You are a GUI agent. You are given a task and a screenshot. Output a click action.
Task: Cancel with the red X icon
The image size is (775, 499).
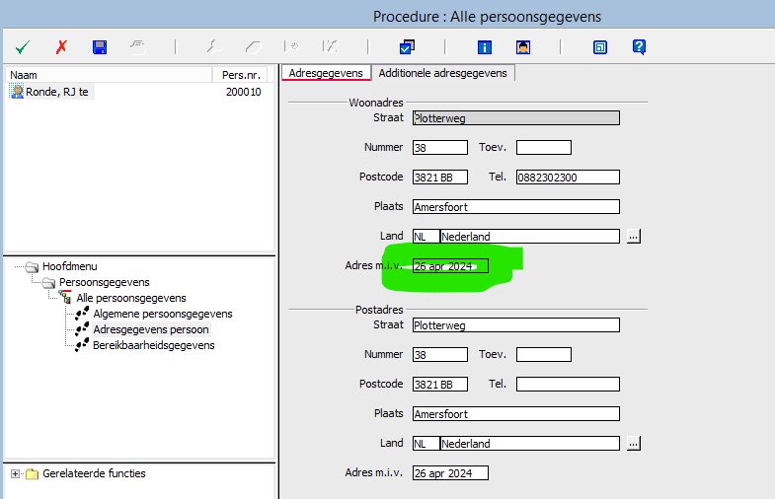coord(61,47)
